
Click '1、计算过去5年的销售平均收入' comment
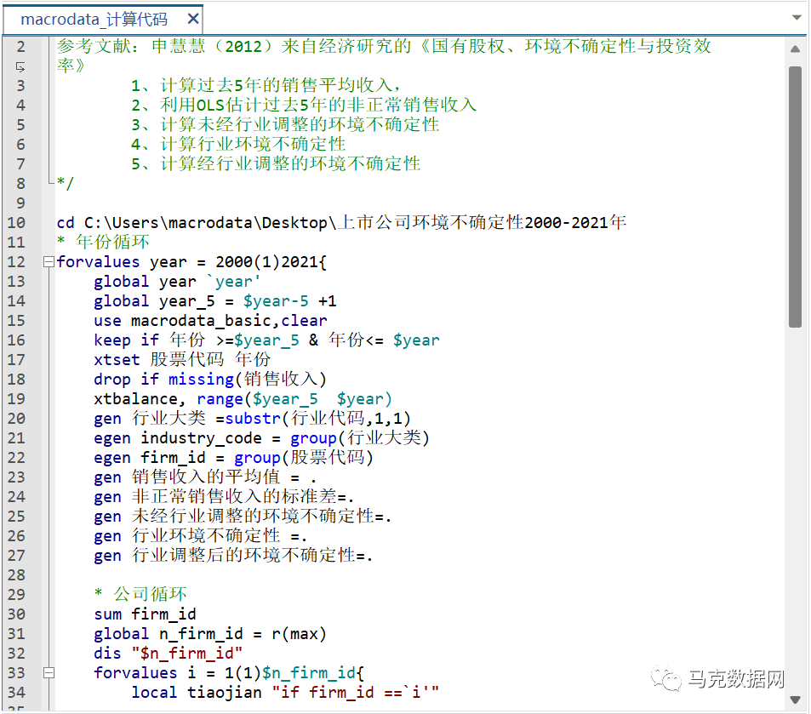(266, 85)
